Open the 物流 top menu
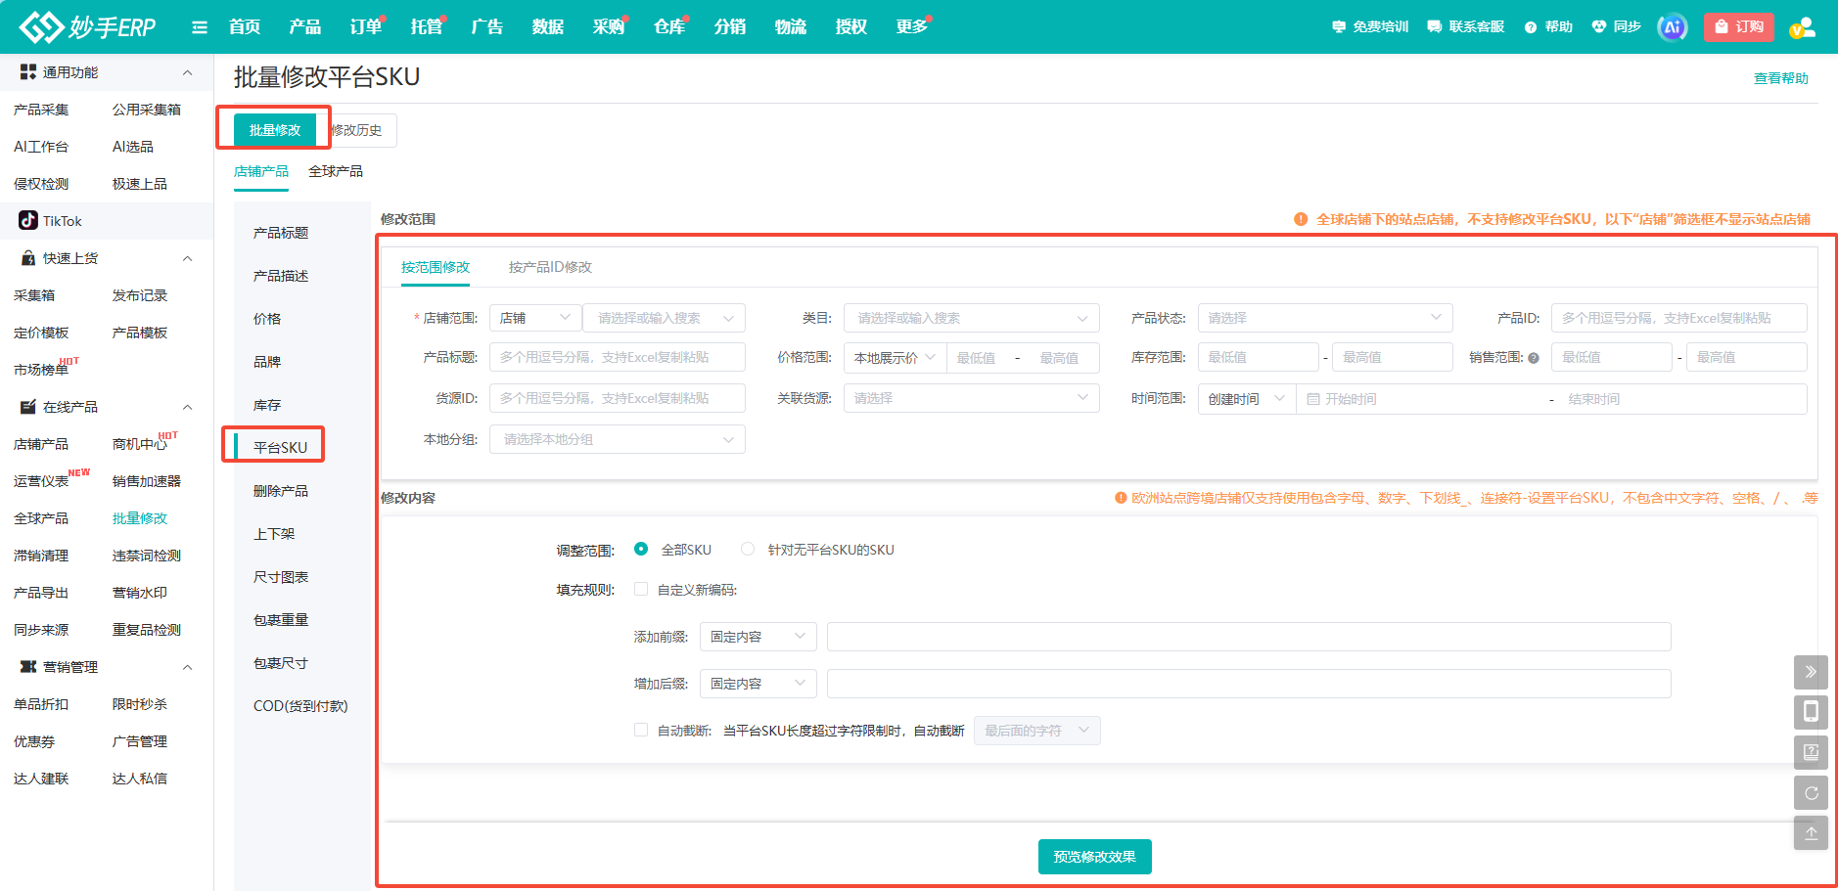 791,26
